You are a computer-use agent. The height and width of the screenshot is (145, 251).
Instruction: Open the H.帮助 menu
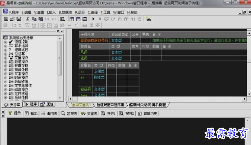132,13
